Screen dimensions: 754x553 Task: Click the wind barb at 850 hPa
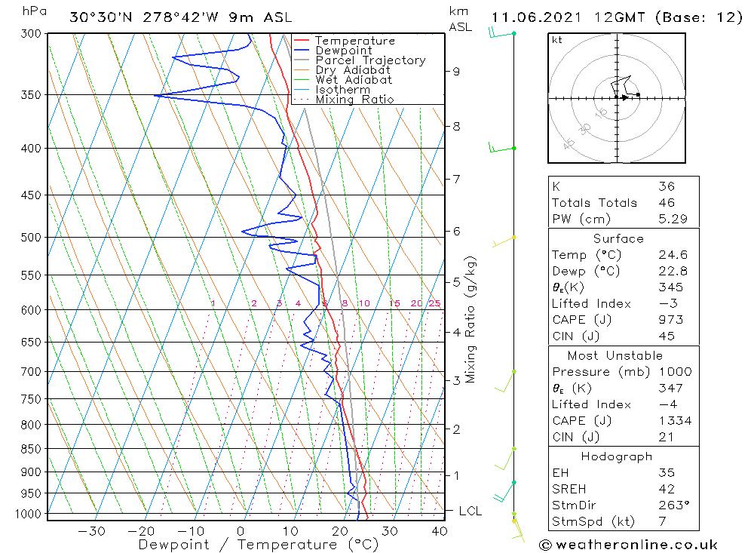tap(505, 458)
